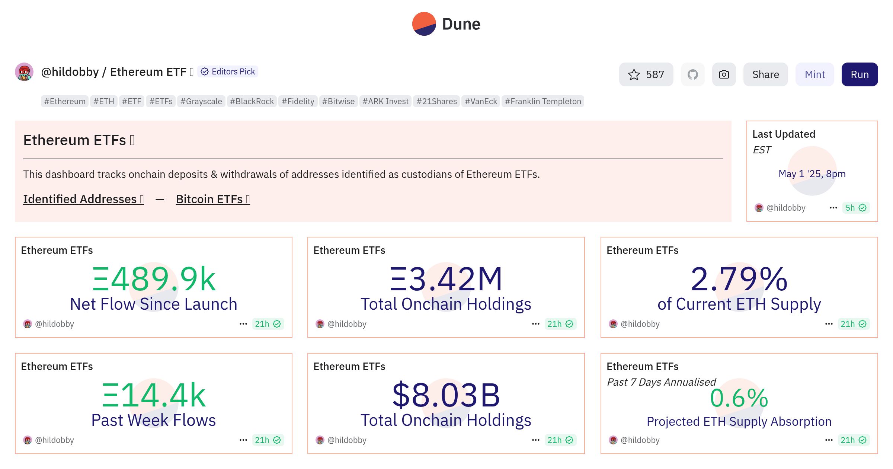Click the Ethereum ETFs description heading
This screenshot has height=469, width=893.
pos(79,140)
